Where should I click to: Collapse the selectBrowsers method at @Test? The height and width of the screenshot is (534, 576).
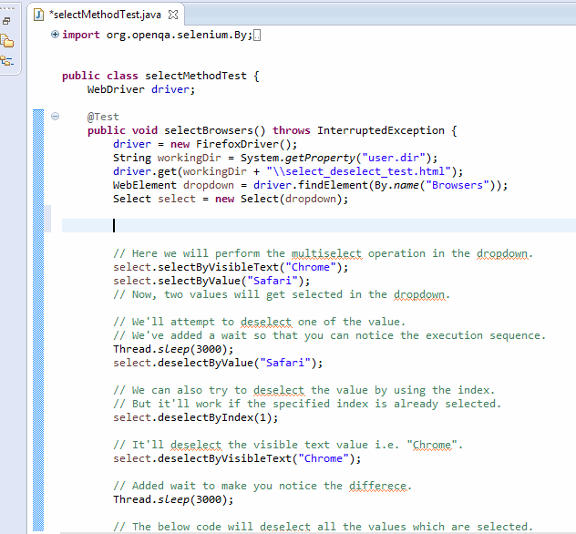pos(55,117)
